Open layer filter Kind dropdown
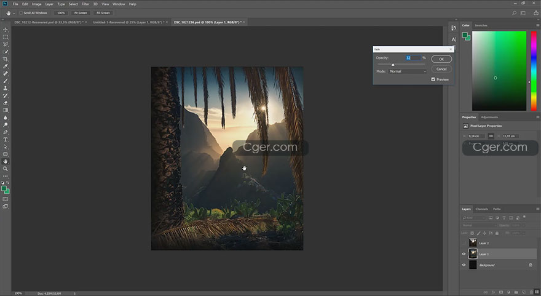 point(474,218)
